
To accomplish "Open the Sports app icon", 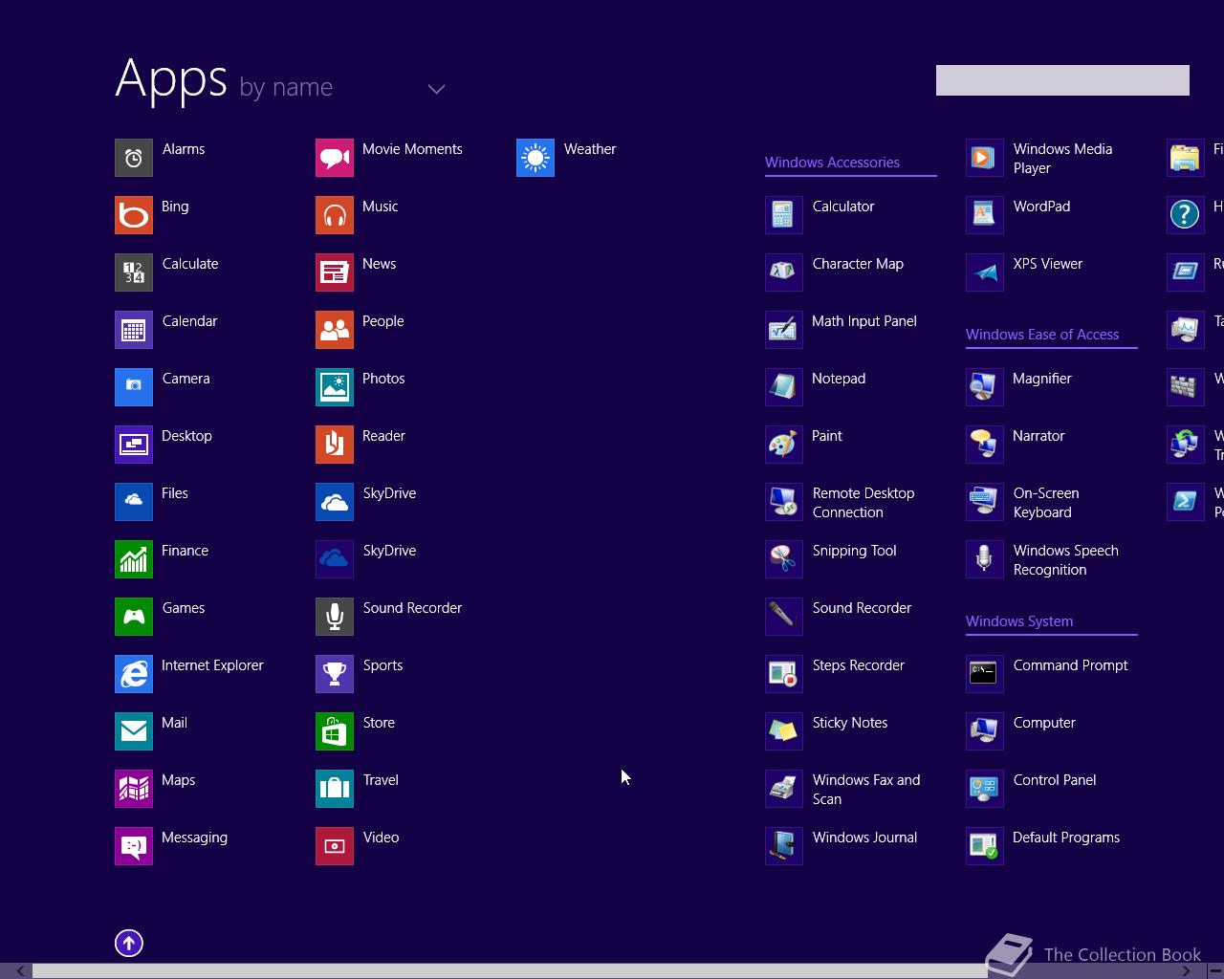I will pos(335,674).
